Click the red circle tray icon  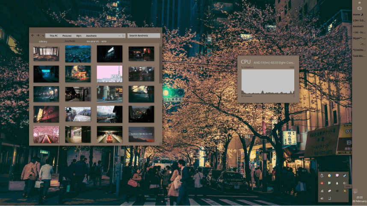(x=322, y=183)
